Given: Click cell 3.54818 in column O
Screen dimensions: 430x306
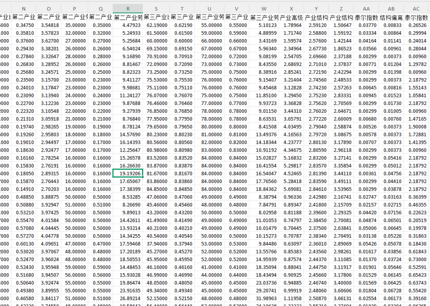Looking at the screenshot, I should point(49,25).
